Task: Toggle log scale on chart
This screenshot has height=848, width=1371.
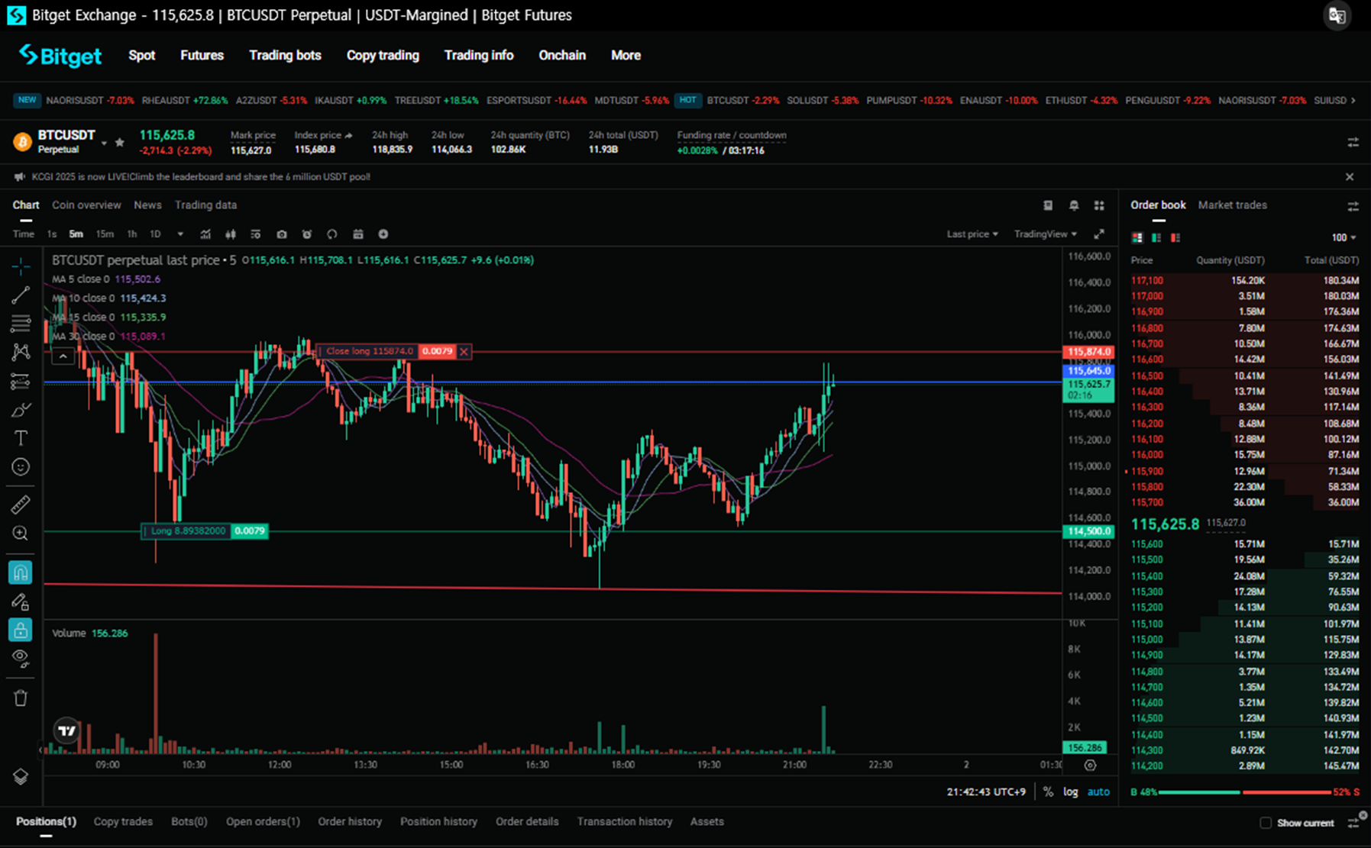Action: pos(1070,792)
